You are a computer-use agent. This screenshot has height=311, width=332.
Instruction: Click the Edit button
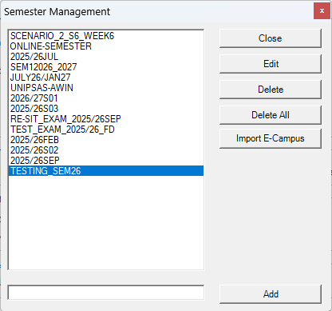coord(271,64)
